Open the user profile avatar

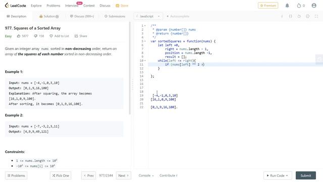(x=314, y=6)
